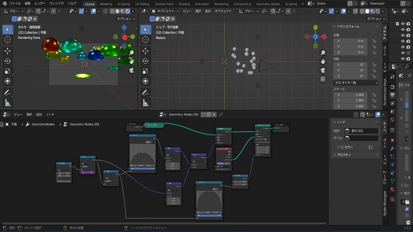Switch to the Shading workspace tab
Image resolution: width=413 pixels, height=232 pixels.
(x=184, y=4)
